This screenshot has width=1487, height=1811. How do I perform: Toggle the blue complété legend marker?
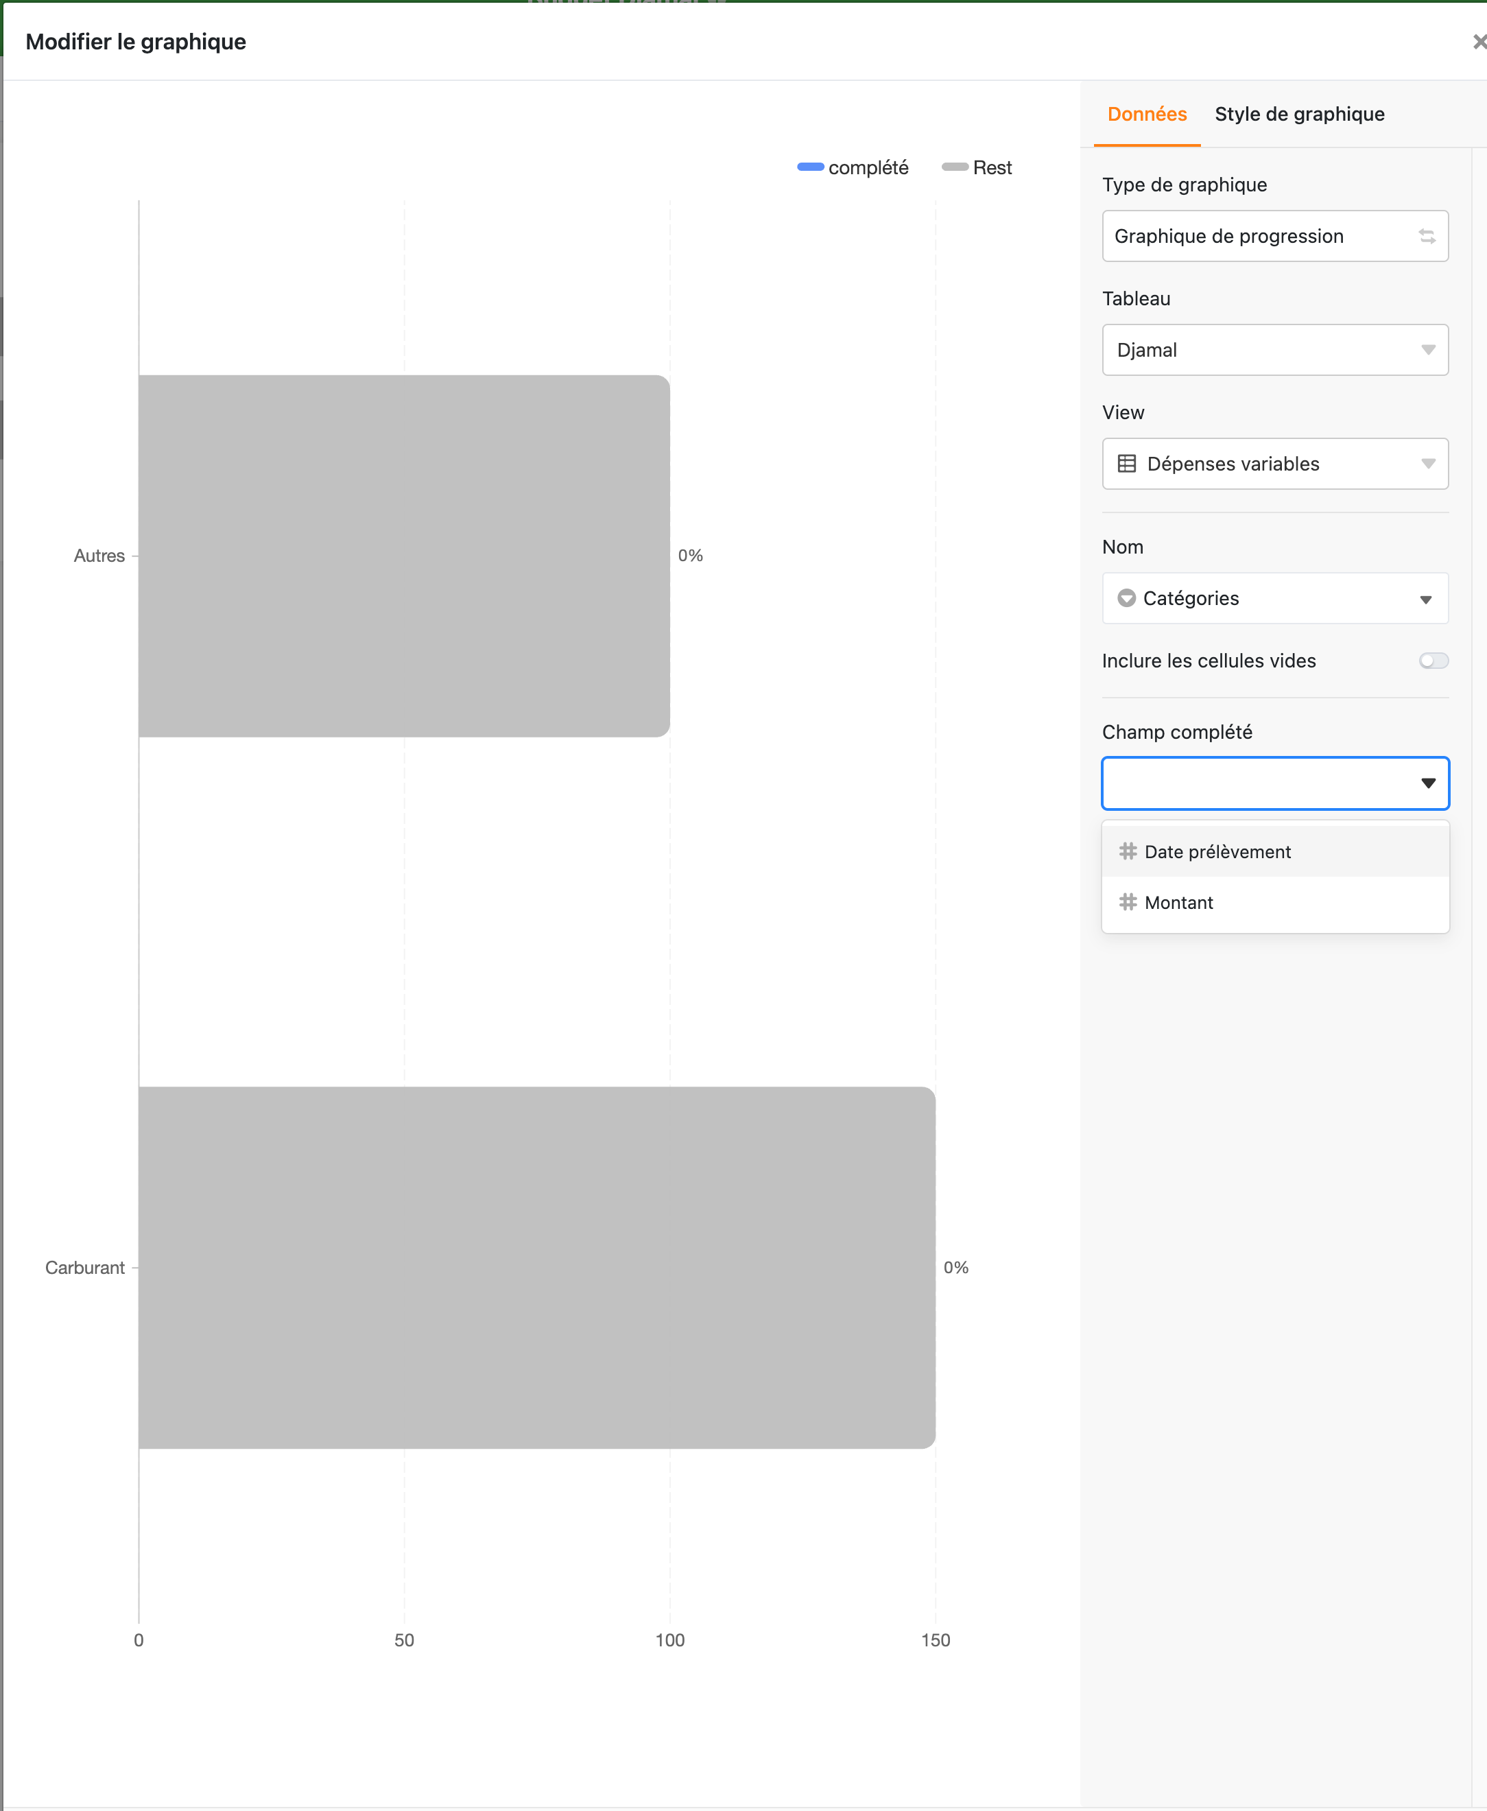(x=810, y=167)
